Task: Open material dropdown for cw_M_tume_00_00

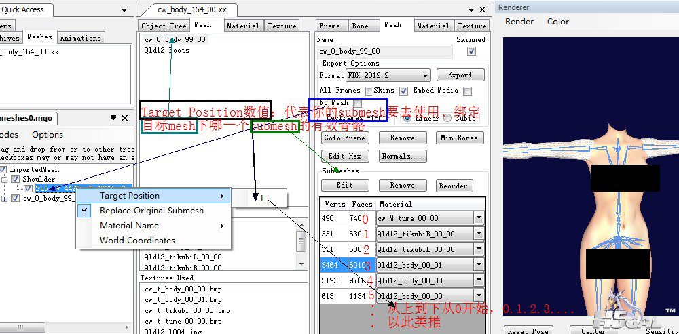Action: (x=479, y=218)
